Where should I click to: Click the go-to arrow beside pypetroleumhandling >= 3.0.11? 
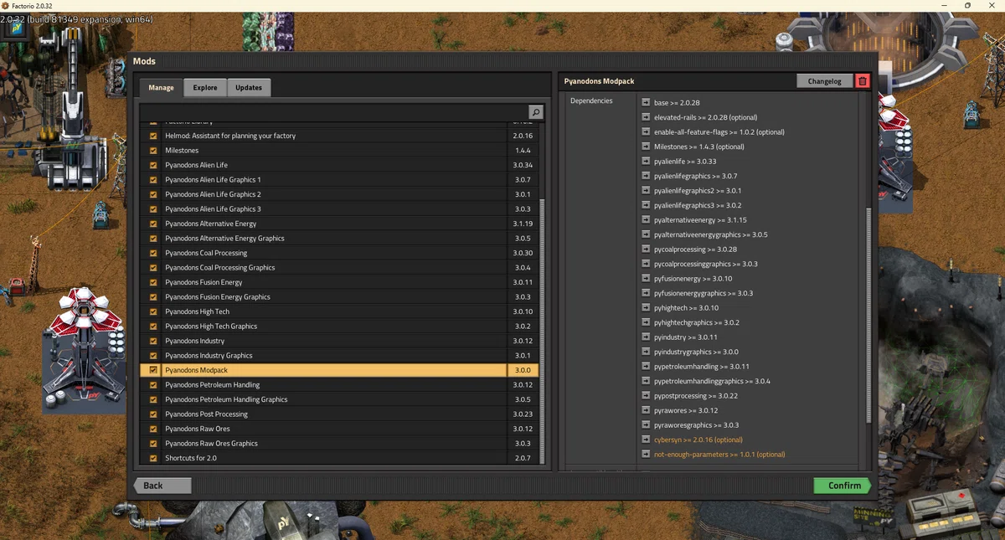646,366
